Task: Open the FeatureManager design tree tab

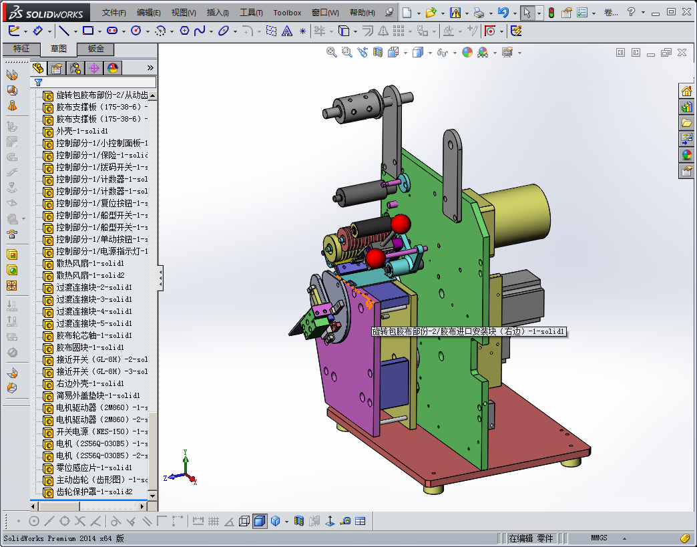Action: pos(38,68)
